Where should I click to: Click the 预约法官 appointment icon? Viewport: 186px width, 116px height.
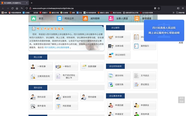[x=33, y=97]
